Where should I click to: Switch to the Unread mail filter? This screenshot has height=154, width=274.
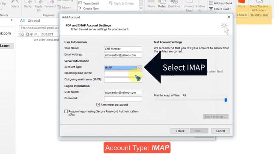(x=34, y=21)
